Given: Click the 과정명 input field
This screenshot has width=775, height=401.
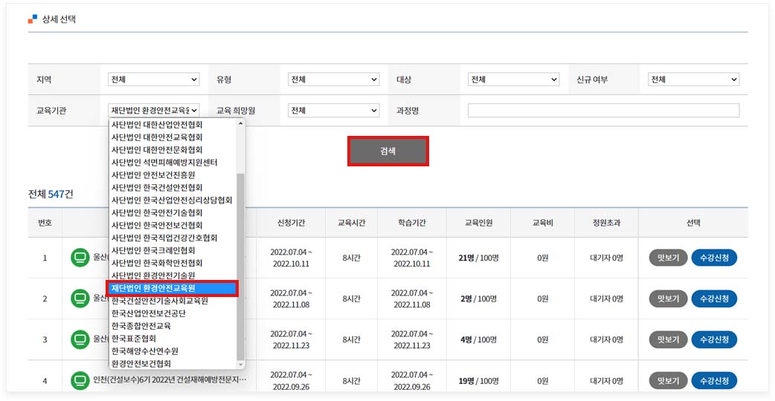Looking at the screenshot, I should point(603,111).
